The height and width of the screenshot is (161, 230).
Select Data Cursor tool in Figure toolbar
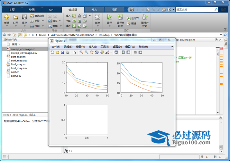102,52
